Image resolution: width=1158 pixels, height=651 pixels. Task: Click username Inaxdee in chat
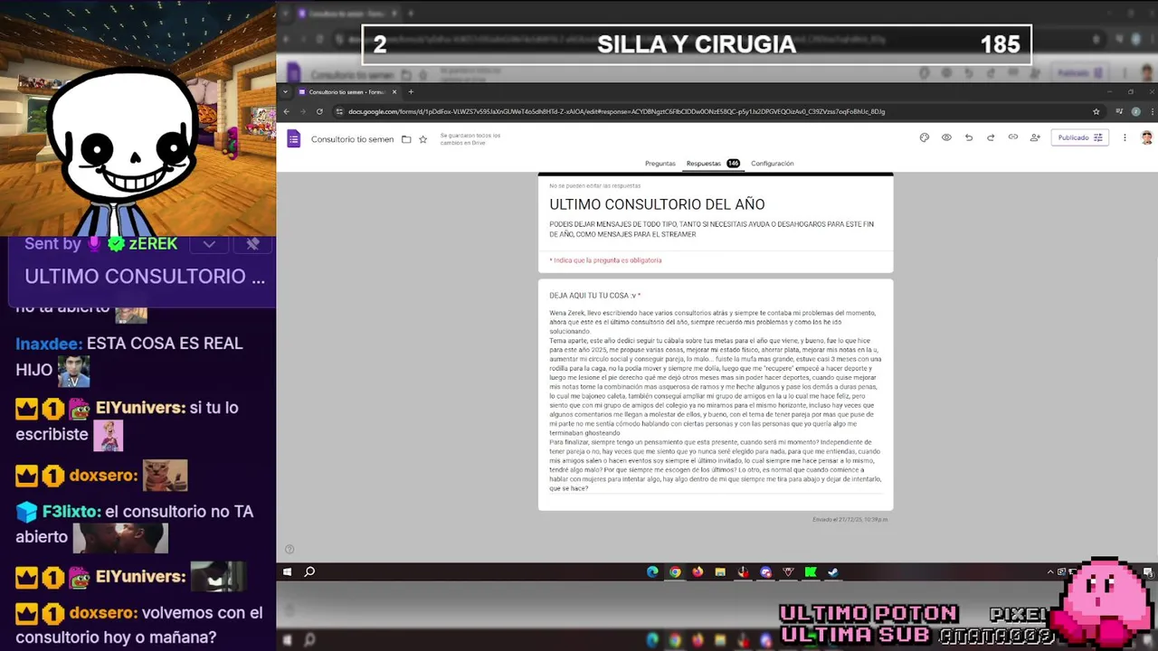[49, 344]
